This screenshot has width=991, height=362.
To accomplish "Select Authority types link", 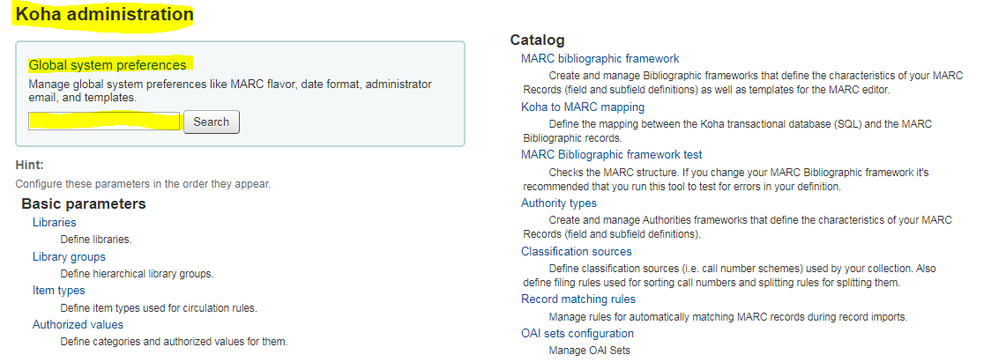I will point(558,203).
